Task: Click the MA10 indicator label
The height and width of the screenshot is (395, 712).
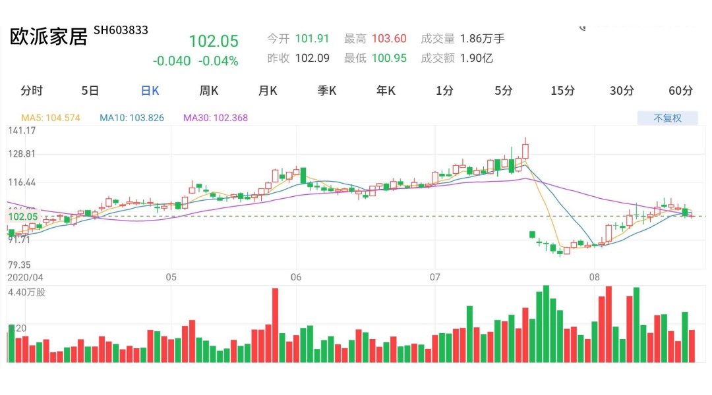Action: pos(132,118)
